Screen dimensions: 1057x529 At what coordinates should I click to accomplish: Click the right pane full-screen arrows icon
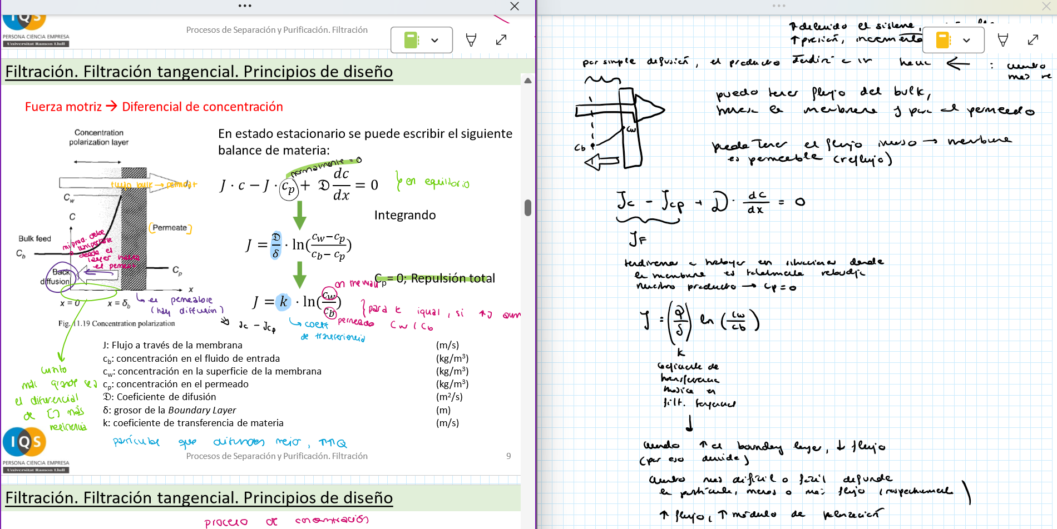[1033, 40]
